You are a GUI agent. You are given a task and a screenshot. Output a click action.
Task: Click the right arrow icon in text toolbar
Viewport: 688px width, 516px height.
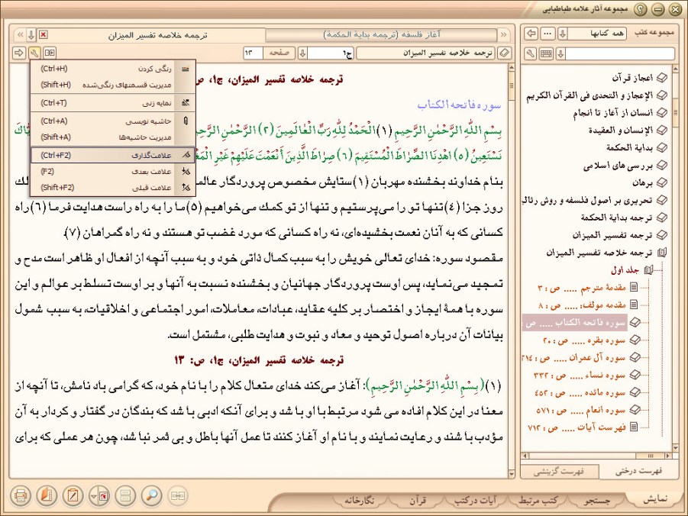coord(19,53)
